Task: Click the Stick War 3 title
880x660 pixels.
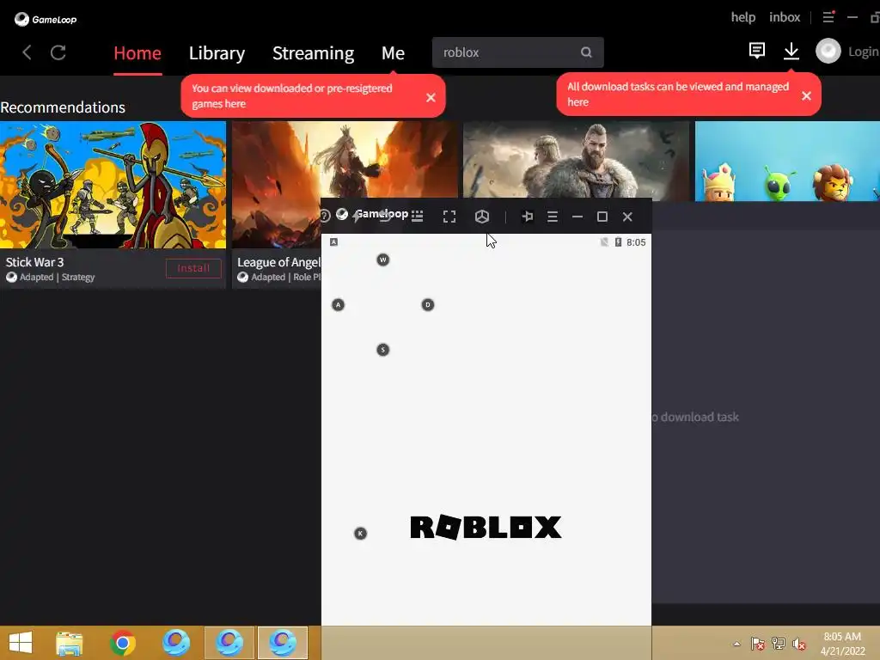Action: point(34,262)
